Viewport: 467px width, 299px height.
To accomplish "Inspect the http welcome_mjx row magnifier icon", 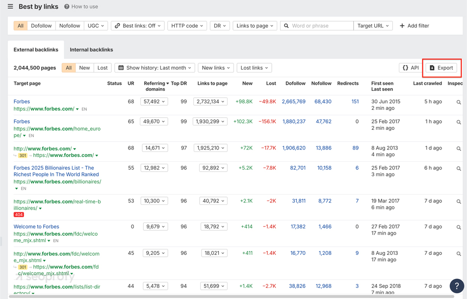I will 459,254.
